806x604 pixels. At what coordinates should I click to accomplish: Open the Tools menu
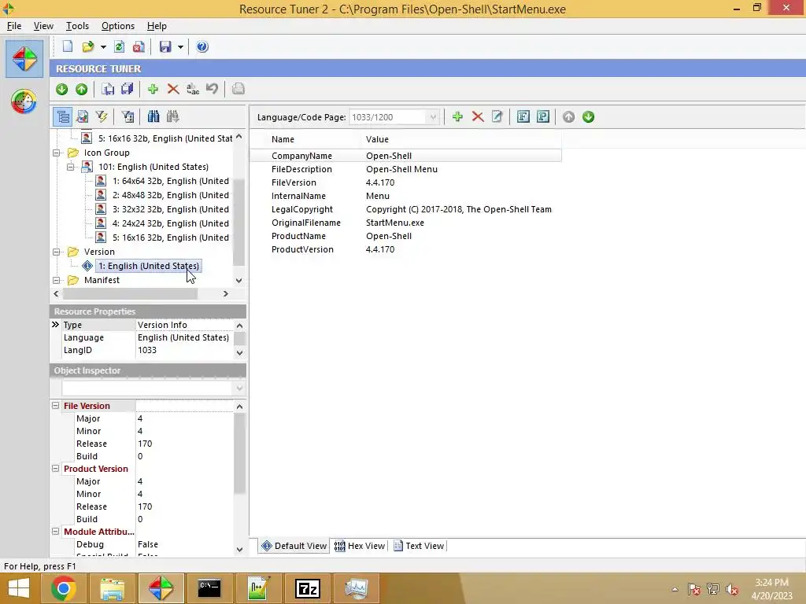point(77,26)
